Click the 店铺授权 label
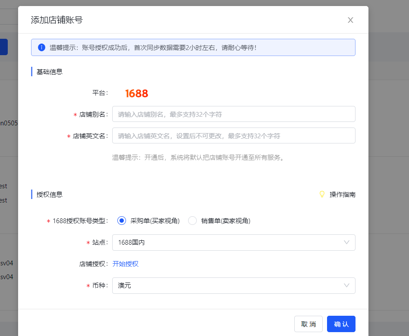 94,264
